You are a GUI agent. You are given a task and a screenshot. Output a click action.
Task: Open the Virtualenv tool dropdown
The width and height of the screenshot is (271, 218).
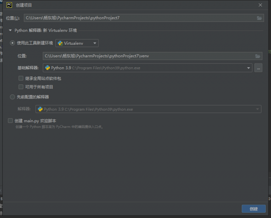coord(77,43)
